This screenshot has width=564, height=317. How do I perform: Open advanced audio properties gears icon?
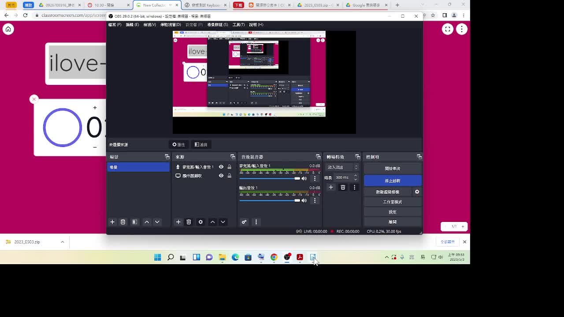pyautogui.click(x=244, y=222)
